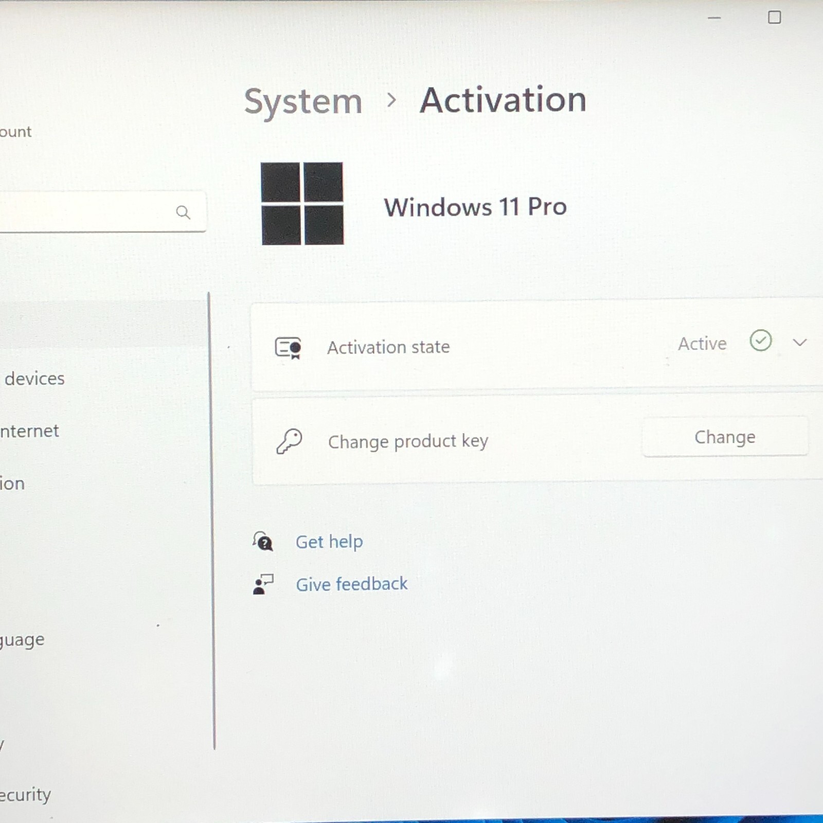Click the Activation breadcrumb title
Screen dimensions: 823x823
click(x=503, y=100)
